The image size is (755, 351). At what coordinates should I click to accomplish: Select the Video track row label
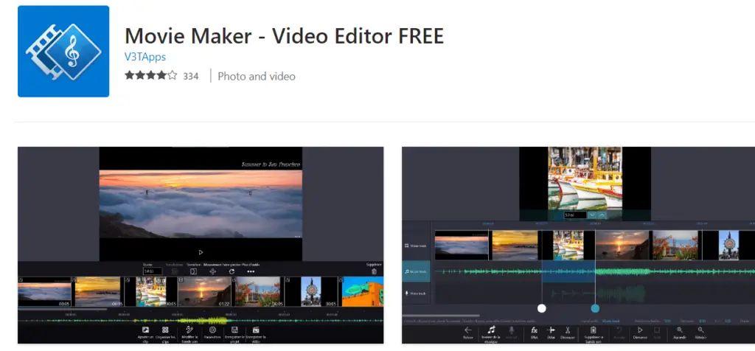pos(416,246)
